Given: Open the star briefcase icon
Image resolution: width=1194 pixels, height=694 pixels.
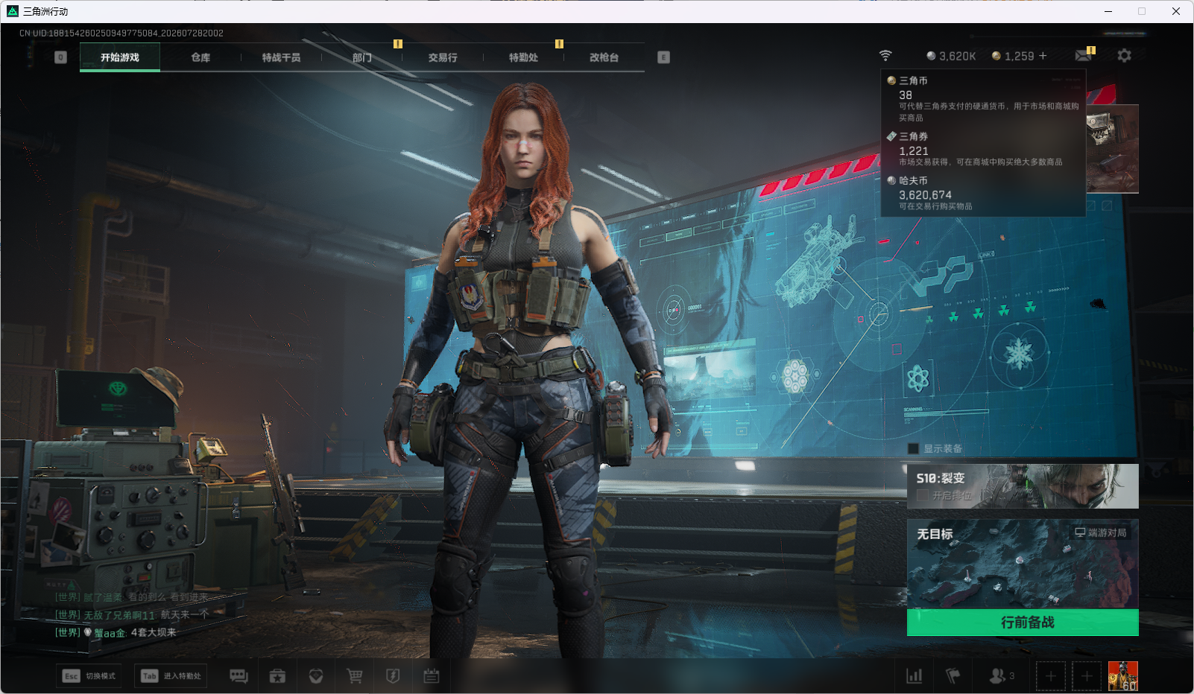Looking at the screenshot, I should 277,676.
